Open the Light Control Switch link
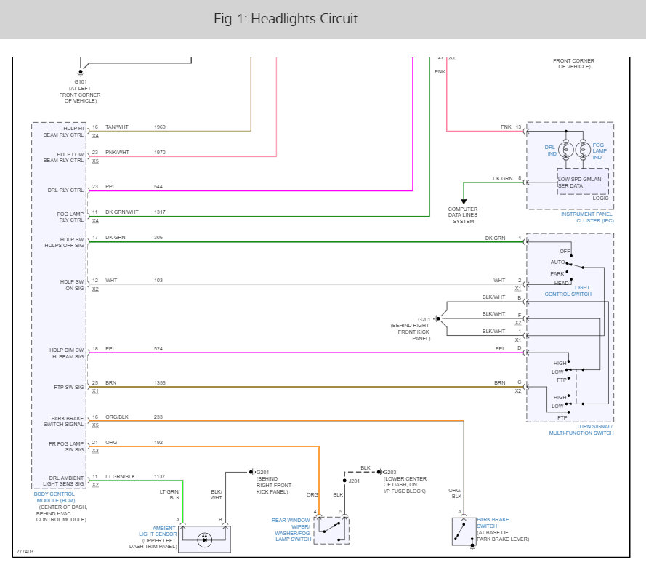This screenshot has width=646, height=570. (568, 291)
